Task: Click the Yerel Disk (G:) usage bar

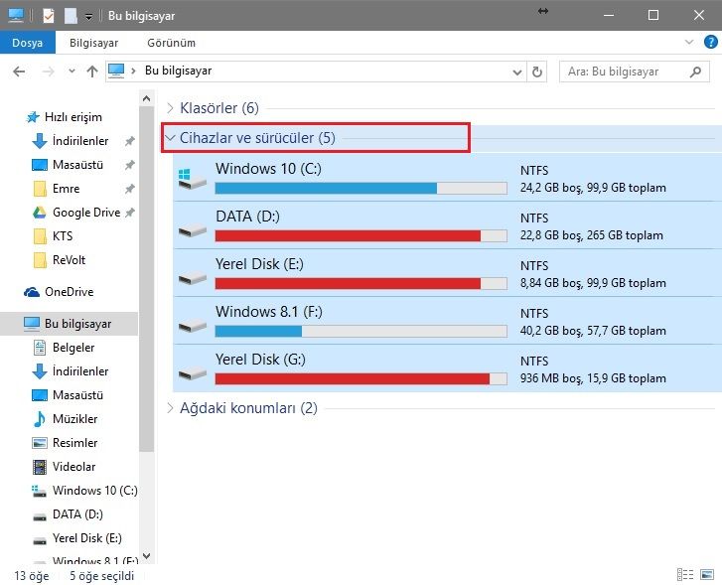Action: tap(361, 378)
